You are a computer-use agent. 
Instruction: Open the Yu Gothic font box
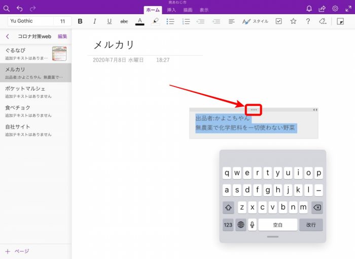[31, 21]
